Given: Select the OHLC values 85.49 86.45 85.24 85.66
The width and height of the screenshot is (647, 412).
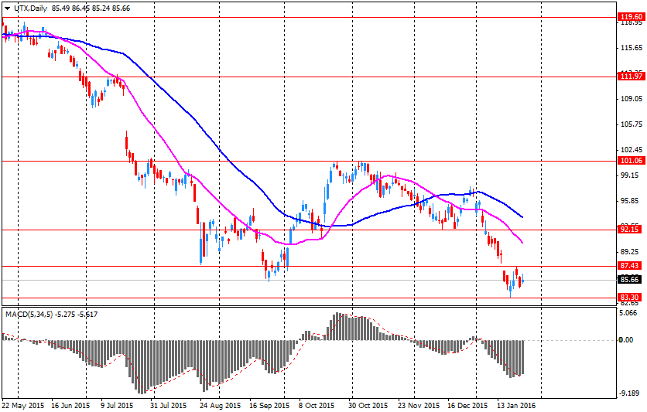Looking at the screenshot, I should tap(91, 9).
